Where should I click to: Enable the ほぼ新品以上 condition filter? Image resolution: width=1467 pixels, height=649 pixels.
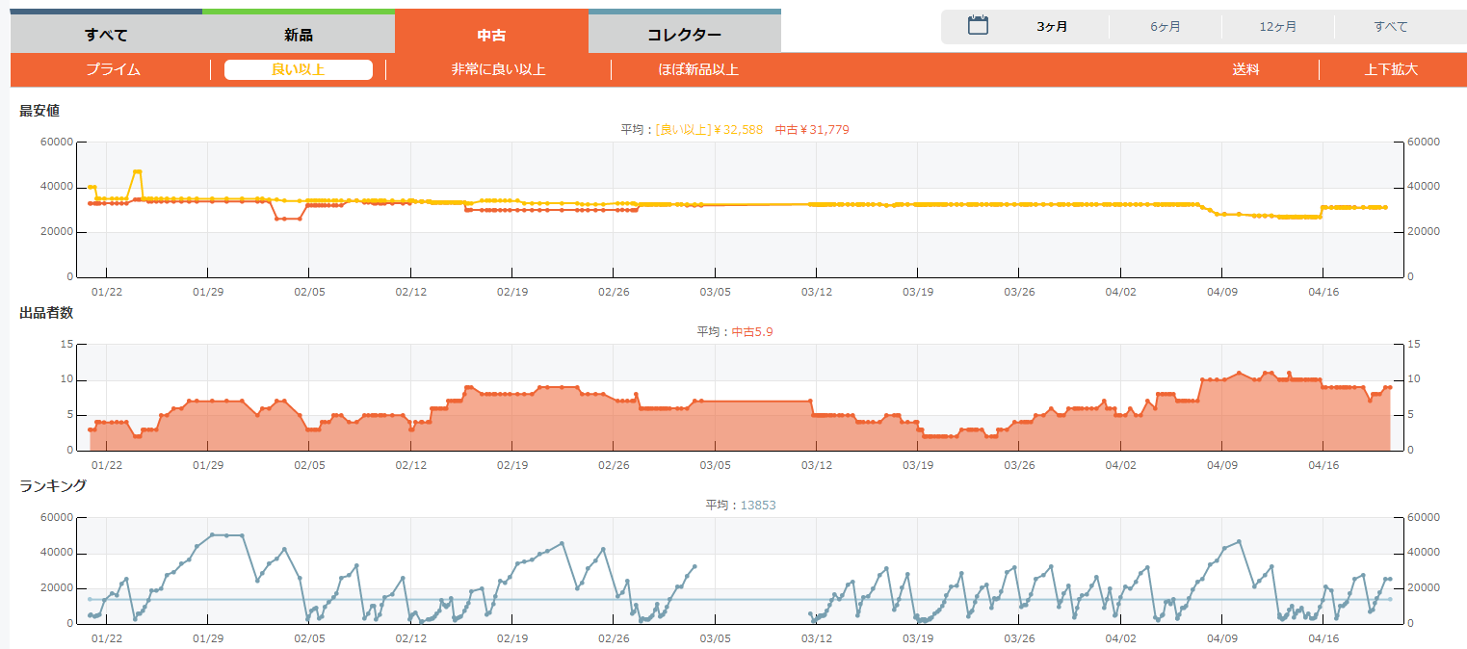point(698,69)
